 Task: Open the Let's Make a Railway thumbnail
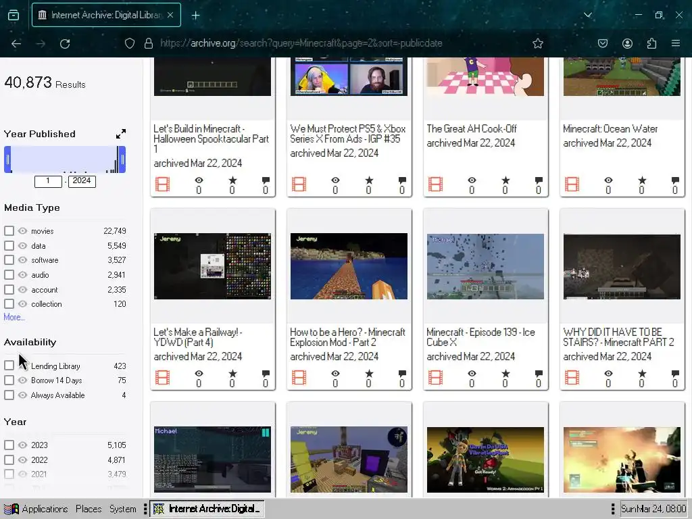212,266
